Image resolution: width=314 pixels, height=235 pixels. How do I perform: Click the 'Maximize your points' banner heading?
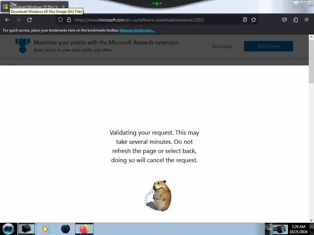(x=106, y=42)
